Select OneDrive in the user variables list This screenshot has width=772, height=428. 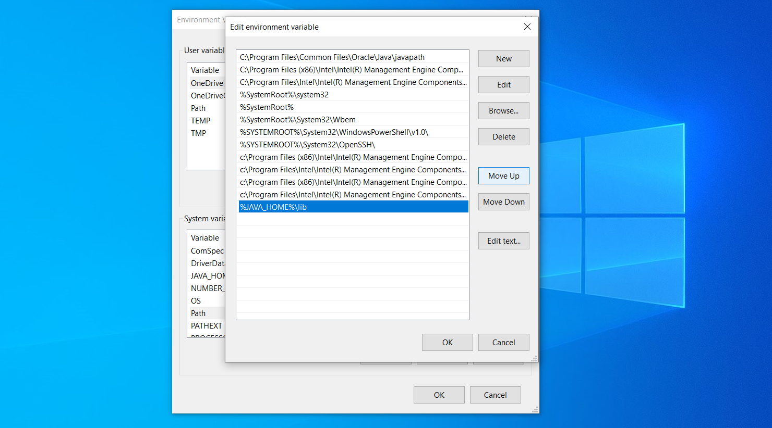[207, 83]
